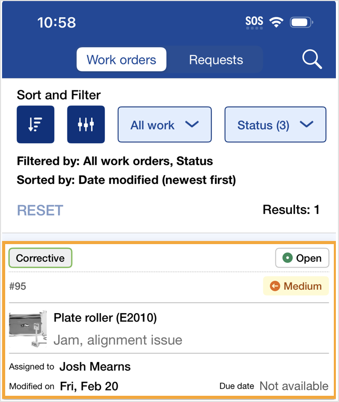Screen dimensions: 339x402
Task: Switch to the Requests tab
Action: click(216, 60)
